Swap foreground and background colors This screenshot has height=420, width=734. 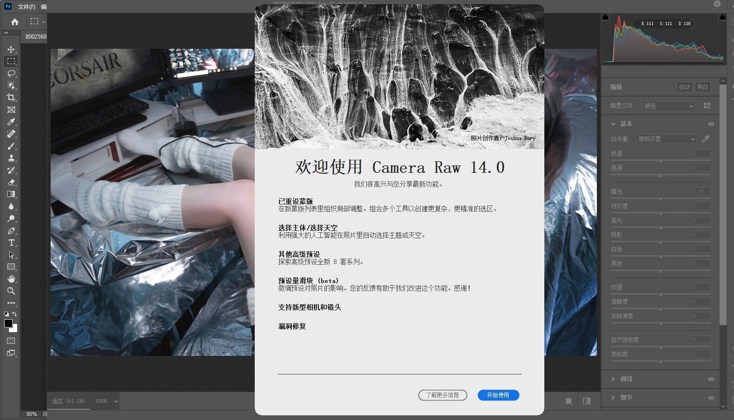tap(14, 314)
